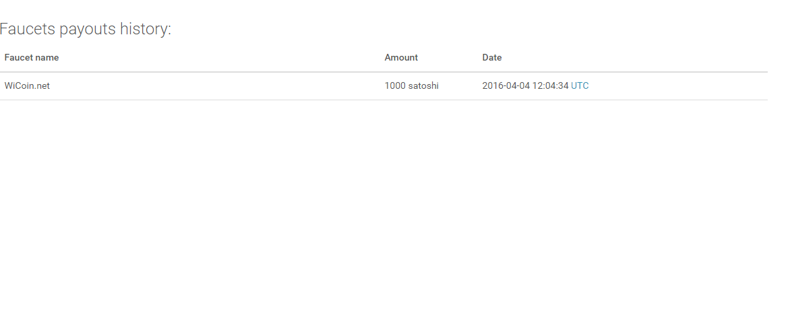The width and height of the screenshot is (792, 323).
Task: Click the 1000 satoshi amount cell
Action: point(411,85)
